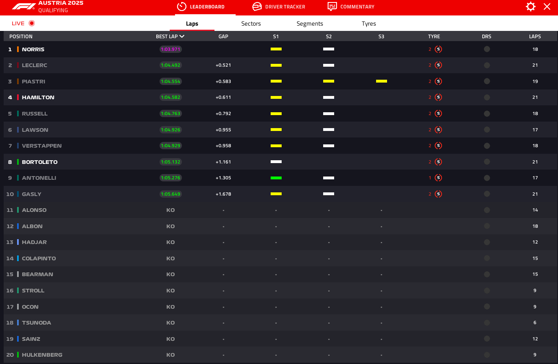
Task: Click Bortoleto soft tyre icon
Action: 438,162
